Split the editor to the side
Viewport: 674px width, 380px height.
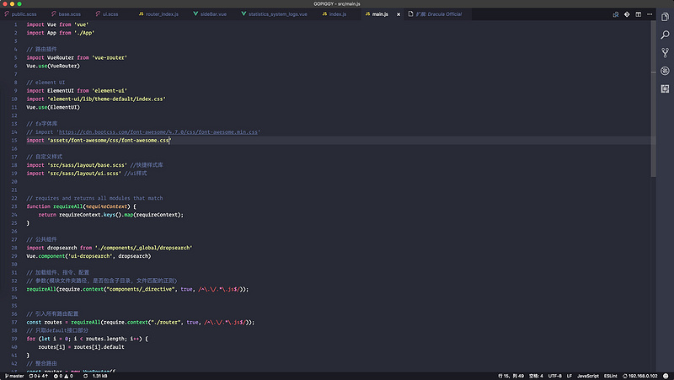click(639, 14)
